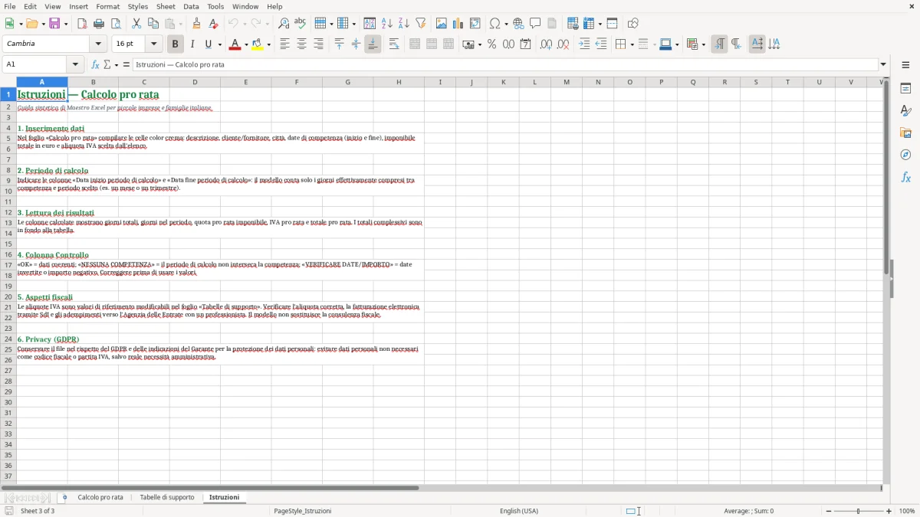This screenshot has width=920, height=517.
Task: Open the Styles menu
Action: 138,6
